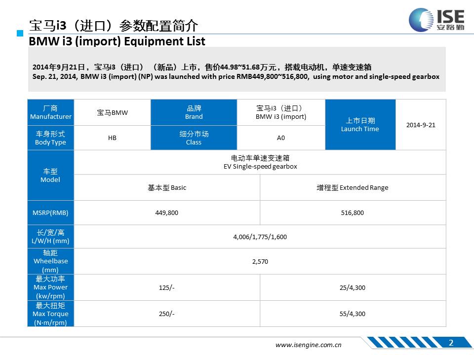Click the Manufacturer header cell
The width and height of the screenshot is (474, 355).
pyautogui.click(x=51, y=112)
